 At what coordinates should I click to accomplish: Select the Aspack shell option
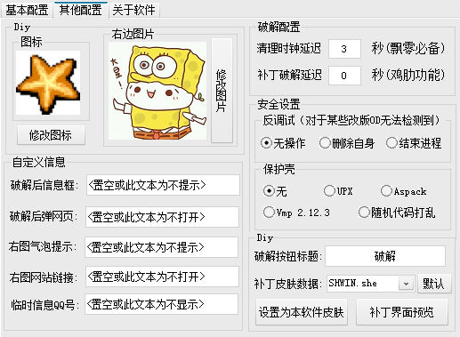(404, 191)
